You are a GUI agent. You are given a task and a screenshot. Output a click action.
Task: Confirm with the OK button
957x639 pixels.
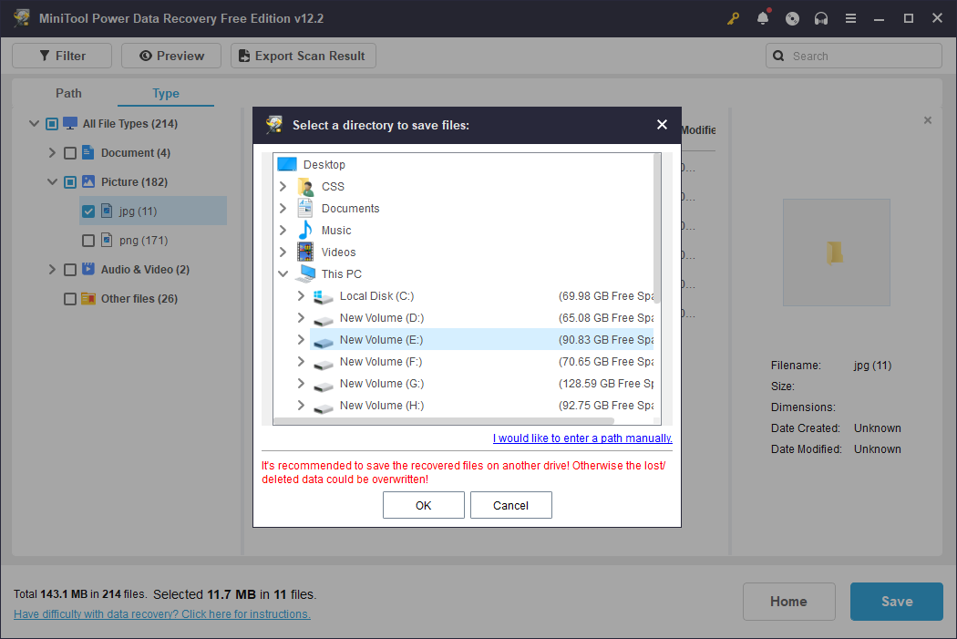(x=424, y=505)
